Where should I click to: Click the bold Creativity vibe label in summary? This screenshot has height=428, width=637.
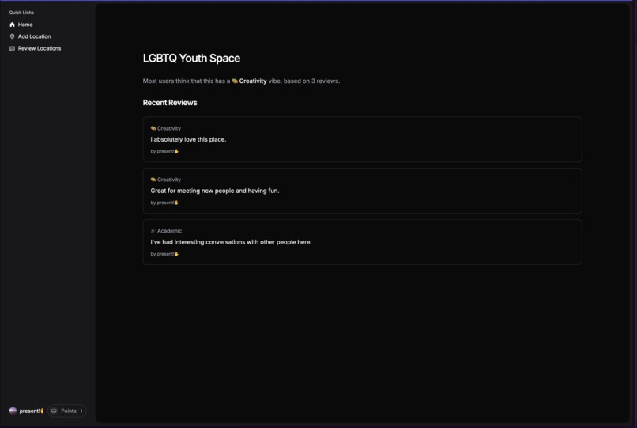pyautogui.click(x=253, y=81)
